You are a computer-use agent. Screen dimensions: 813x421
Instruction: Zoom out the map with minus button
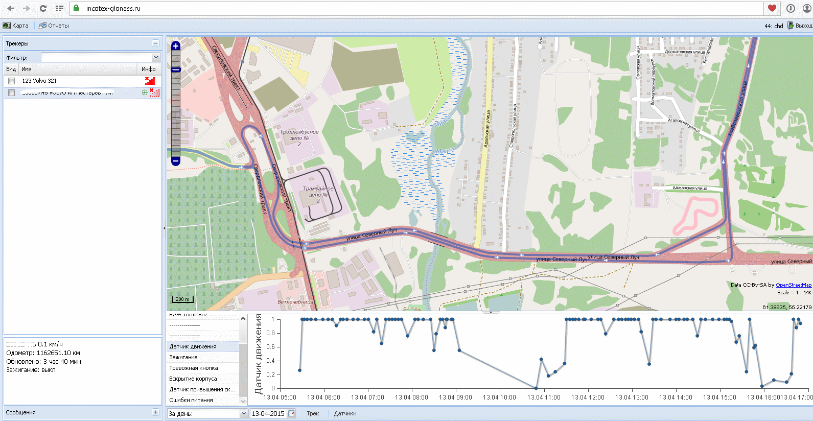176,161
